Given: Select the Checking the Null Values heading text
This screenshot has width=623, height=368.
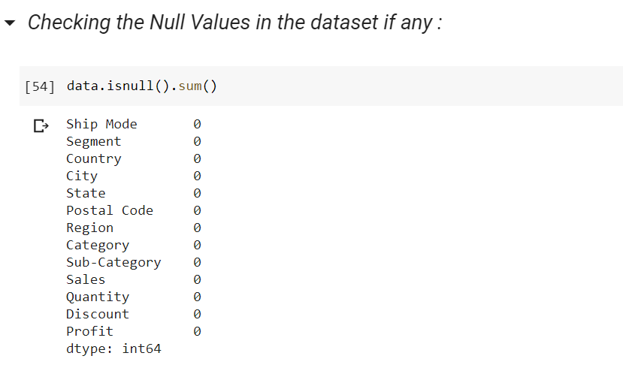Looking at the screenshot, I should tap(234, 23).
